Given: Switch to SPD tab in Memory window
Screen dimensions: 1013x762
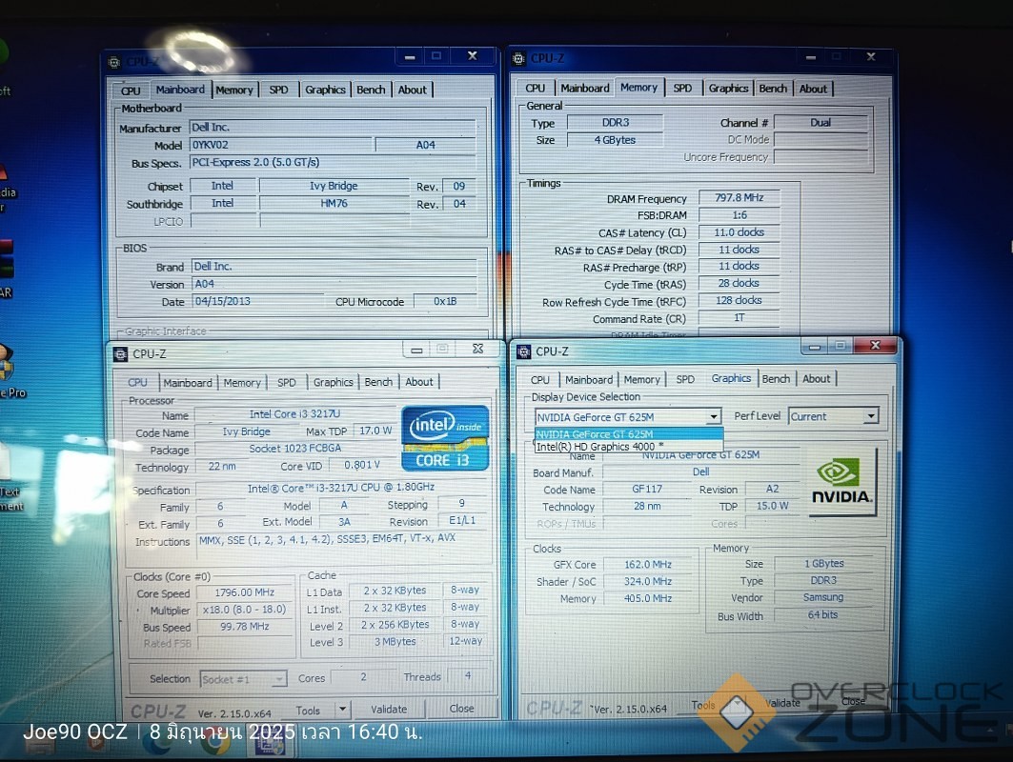Looking at the screenshot, I should (682, 88).
